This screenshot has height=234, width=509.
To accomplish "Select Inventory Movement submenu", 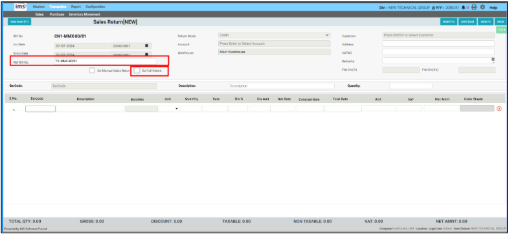I will (x=84, y=14).
